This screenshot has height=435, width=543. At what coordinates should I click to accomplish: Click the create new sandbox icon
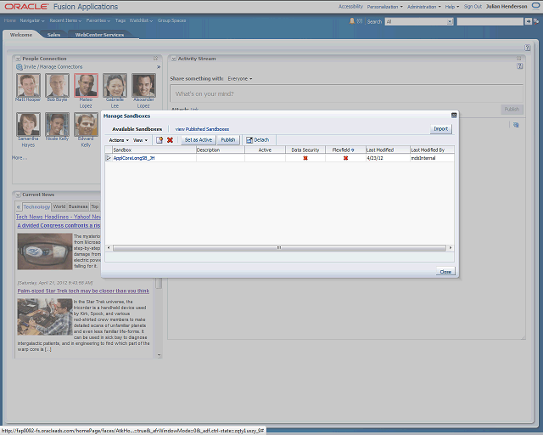tap(160, 140)
